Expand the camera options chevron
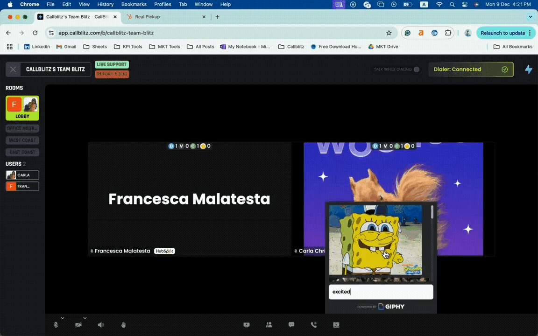The width and height of the screenshot is (538, 336). coord(85,318)
